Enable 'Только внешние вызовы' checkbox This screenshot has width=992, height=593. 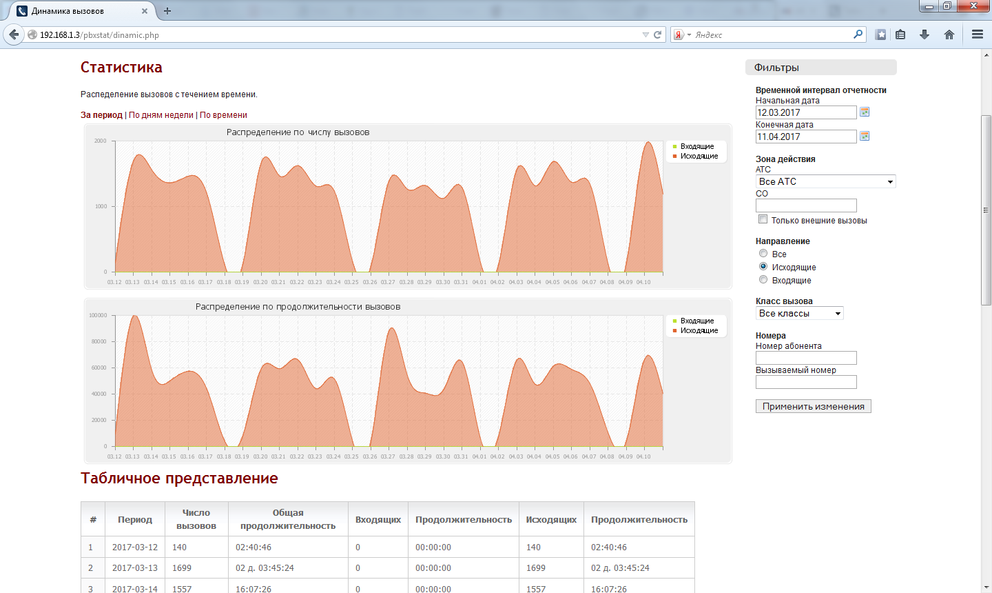coord(763,219)
